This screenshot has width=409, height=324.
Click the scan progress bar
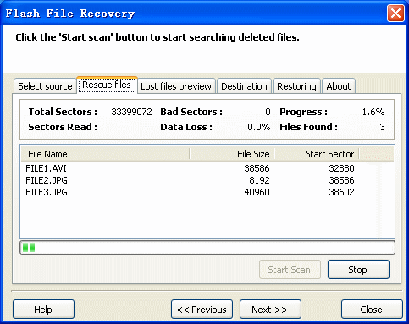point(207,248)
